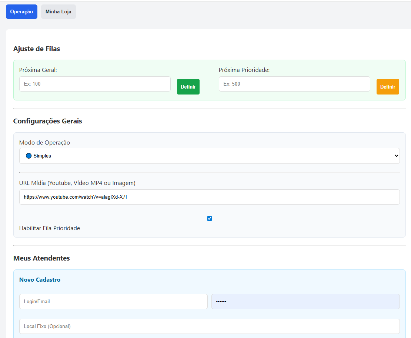Uncheck the Habilitar Fila Prioridade checkbox

point(210,219)
